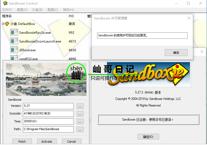Click the browse button beside Time
This screenshot has height=145, width=207.
coord(80,122)
